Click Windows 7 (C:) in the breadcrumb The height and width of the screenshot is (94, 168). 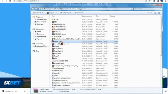tap(59, 9)
